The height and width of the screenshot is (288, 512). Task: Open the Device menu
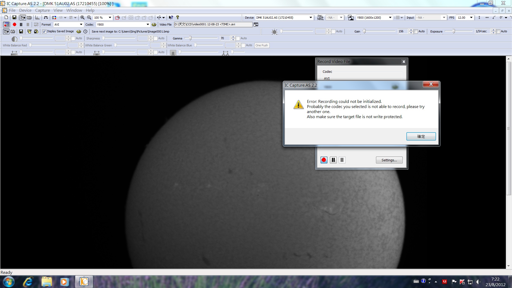(25, 10)
